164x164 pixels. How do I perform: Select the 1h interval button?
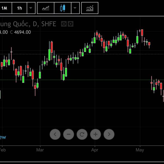pos(19,8)
